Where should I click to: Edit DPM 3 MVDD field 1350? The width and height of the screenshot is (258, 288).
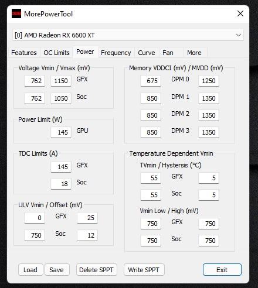coord(209,132)
